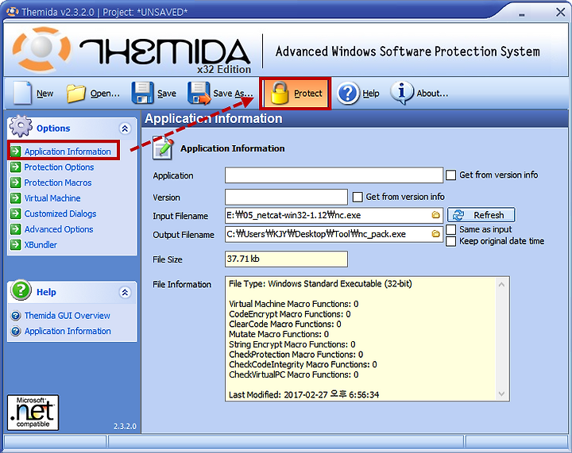The height and width of the screenshot is (453, 572).
Task: Click the 'Last Modified: 2017-02-27' line
Action: tap(303, 394)
